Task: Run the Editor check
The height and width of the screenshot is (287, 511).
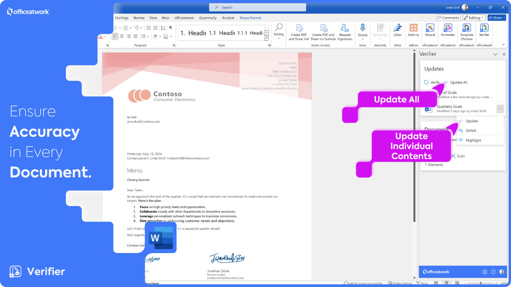Action: click(x=398, y=30)
